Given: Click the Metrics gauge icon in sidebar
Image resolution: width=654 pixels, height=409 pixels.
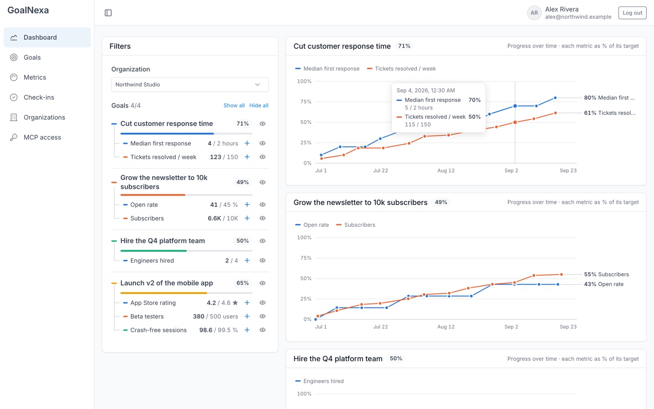Looking at the screenshot, I should click(x=14, y=78).
